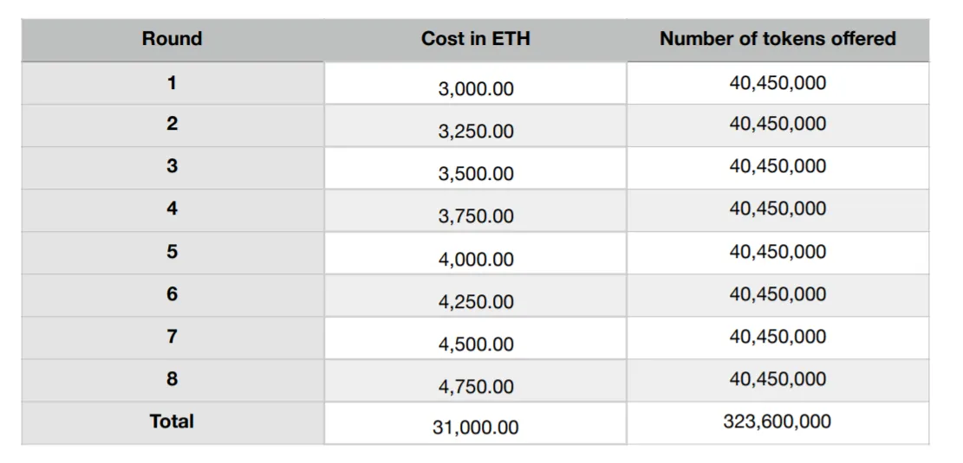Select the Cost in ETH header
The width and height of the screenshot is (963, 463).
coord(475,40)
